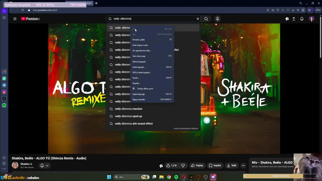Open OBS Studio from the taskbar
The height and width of the screenshot is (181, 322).
point(206,177)
